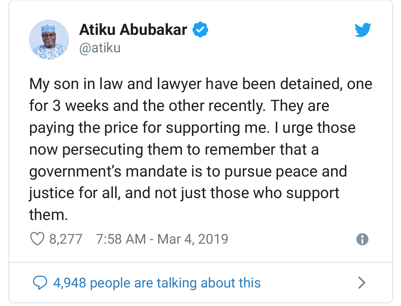Click the blue verified badge
The height and width of the screenshot is (306, 401).
200,30
